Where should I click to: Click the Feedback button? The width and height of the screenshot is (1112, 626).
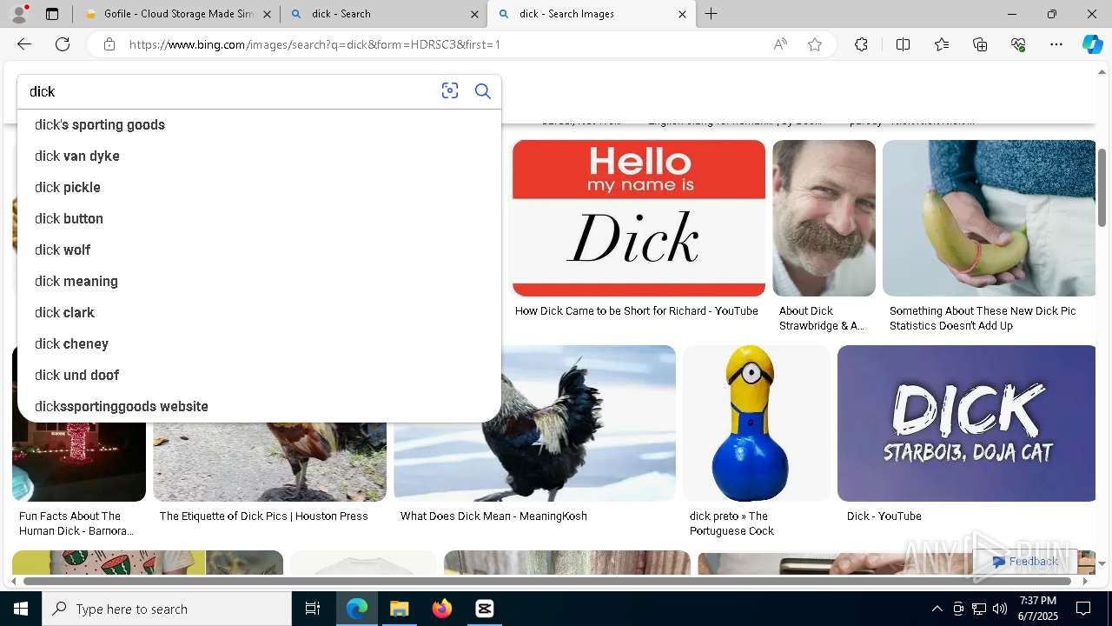coord(1025,562)
